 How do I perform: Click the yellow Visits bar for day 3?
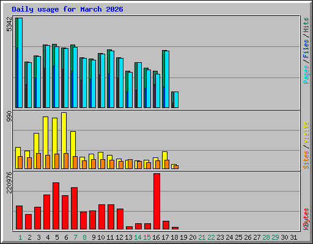(36, 143)
